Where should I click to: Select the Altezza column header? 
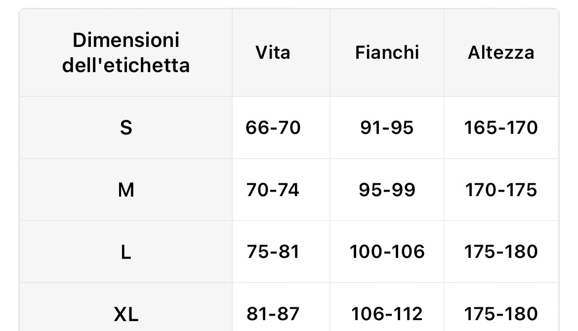[501, 53]
